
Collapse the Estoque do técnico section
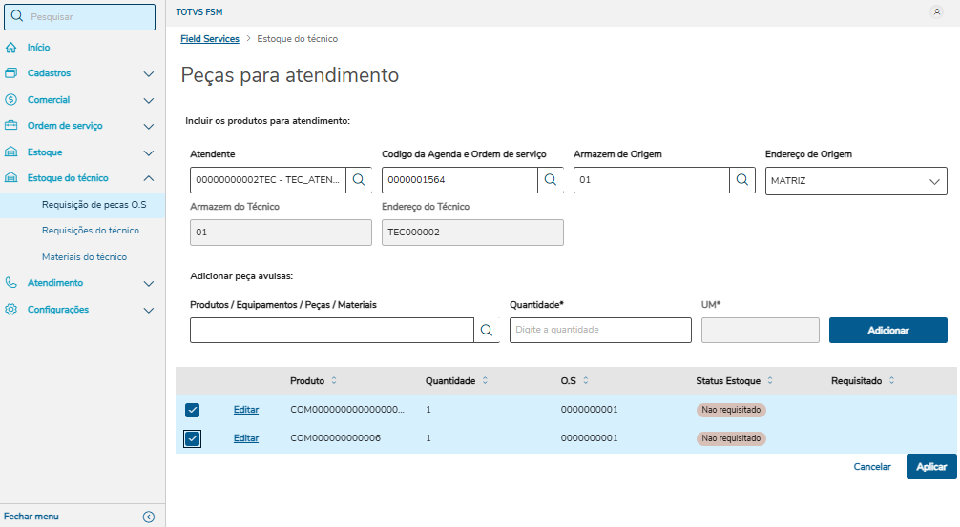point(148,178)
